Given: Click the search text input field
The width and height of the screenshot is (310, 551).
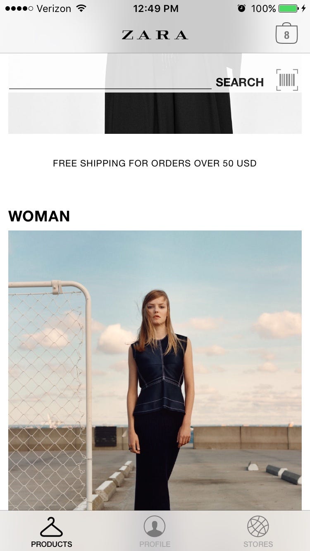Looking at the screenshot, I should [110, 81].
